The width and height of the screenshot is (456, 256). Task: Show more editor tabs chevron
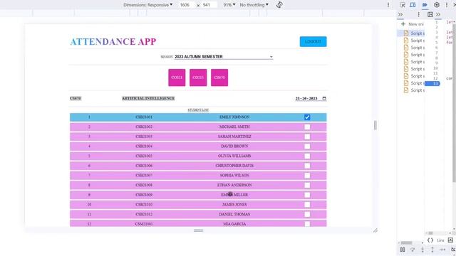point(438,14)
